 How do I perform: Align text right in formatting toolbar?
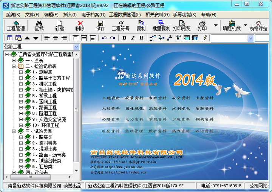(x=64, y=38)
